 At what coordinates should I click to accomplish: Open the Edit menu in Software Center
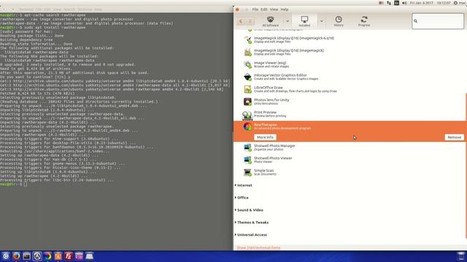coord(264,9)
